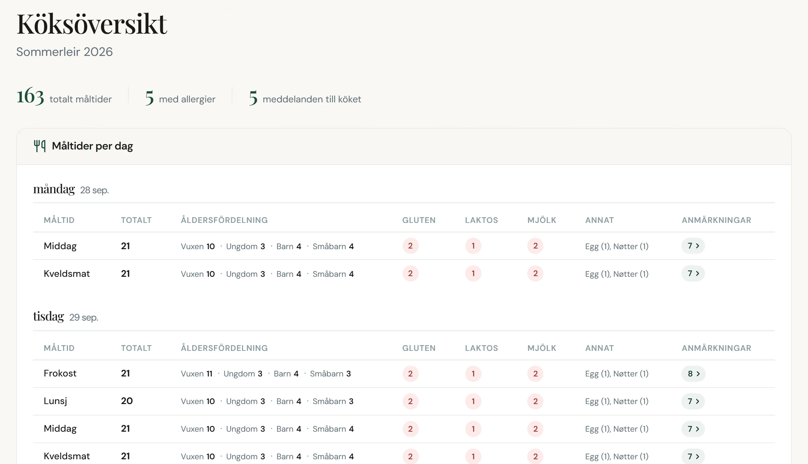Click the GLUTEN column header in Monday table
The image size is (808, 464).
click(x=419, y=220)
